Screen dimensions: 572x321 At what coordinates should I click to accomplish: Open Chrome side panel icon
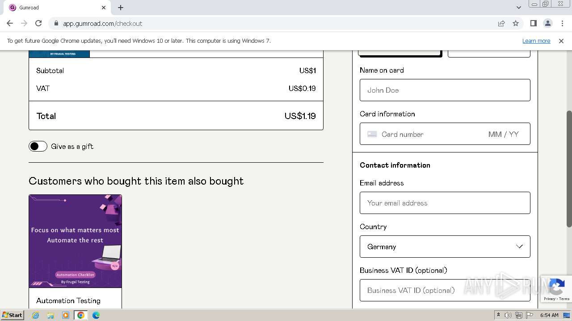tap(533, 23)
